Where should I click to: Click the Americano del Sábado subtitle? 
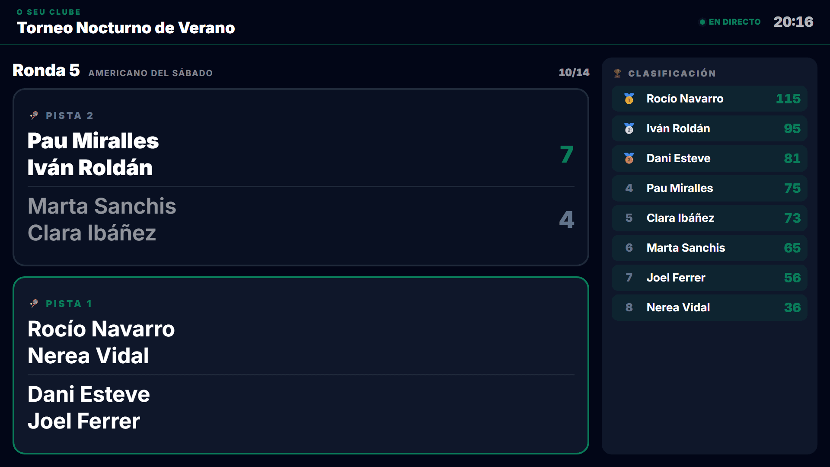tap(150, 73)
